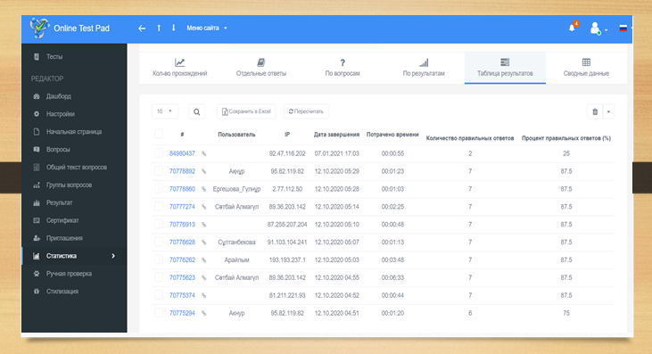The height and width of the screenshot is (354, 652).
Task: Open the notifications bell icon
Action: coord(572,28)
